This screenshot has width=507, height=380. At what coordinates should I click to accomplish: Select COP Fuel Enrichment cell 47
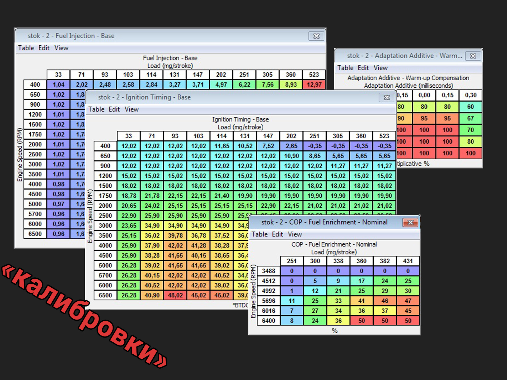pyautogui.click(x=408, y=301)
